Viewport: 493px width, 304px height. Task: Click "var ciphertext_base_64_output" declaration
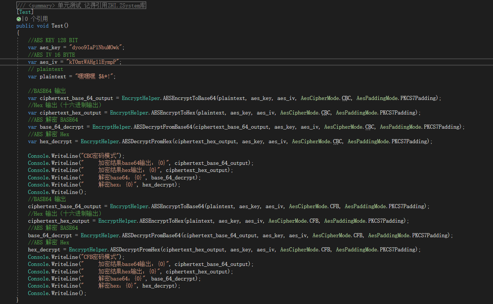pos(70,98)
